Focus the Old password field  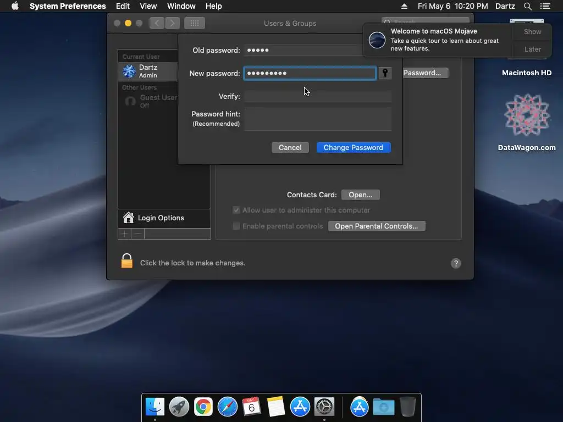pos(303,50)
